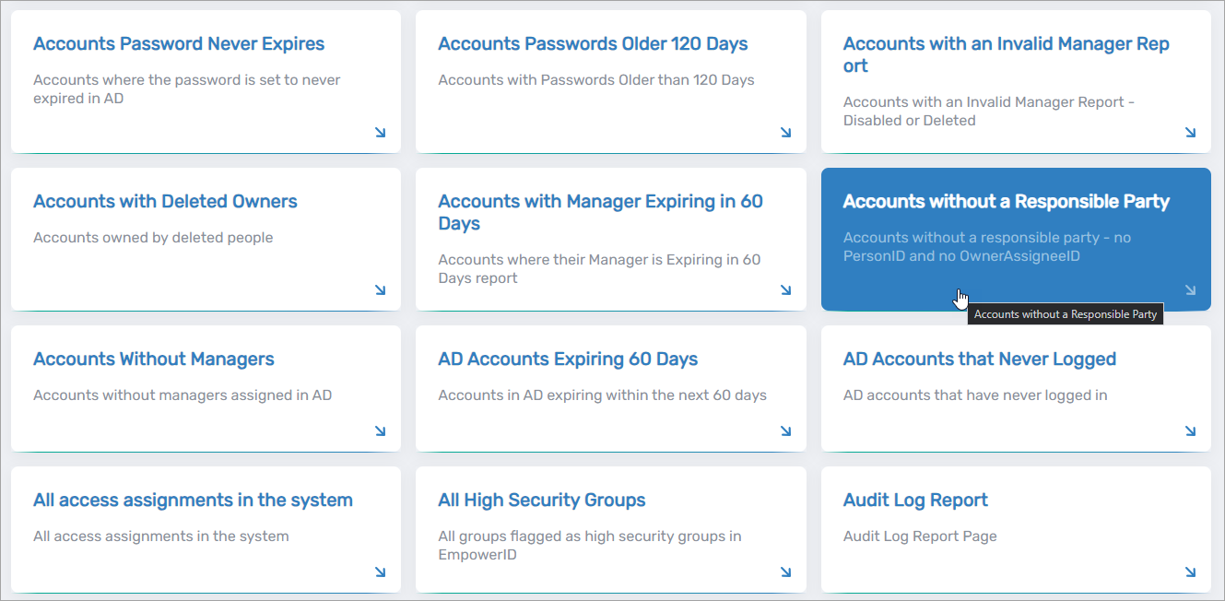Click the arrow icon on Accounts with Manager Expiring in 60 Days
This screenshot has width=1225, height=601.
pos(785,290)
